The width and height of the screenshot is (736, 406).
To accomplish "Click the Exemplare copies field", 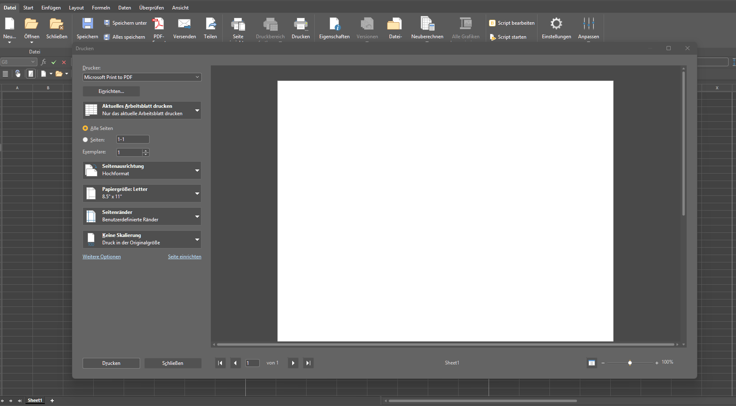I will 129,153.
